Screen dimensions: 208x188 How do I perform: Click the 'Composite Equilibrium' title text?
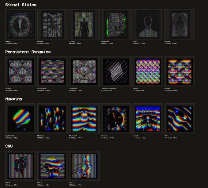[108, 89]
